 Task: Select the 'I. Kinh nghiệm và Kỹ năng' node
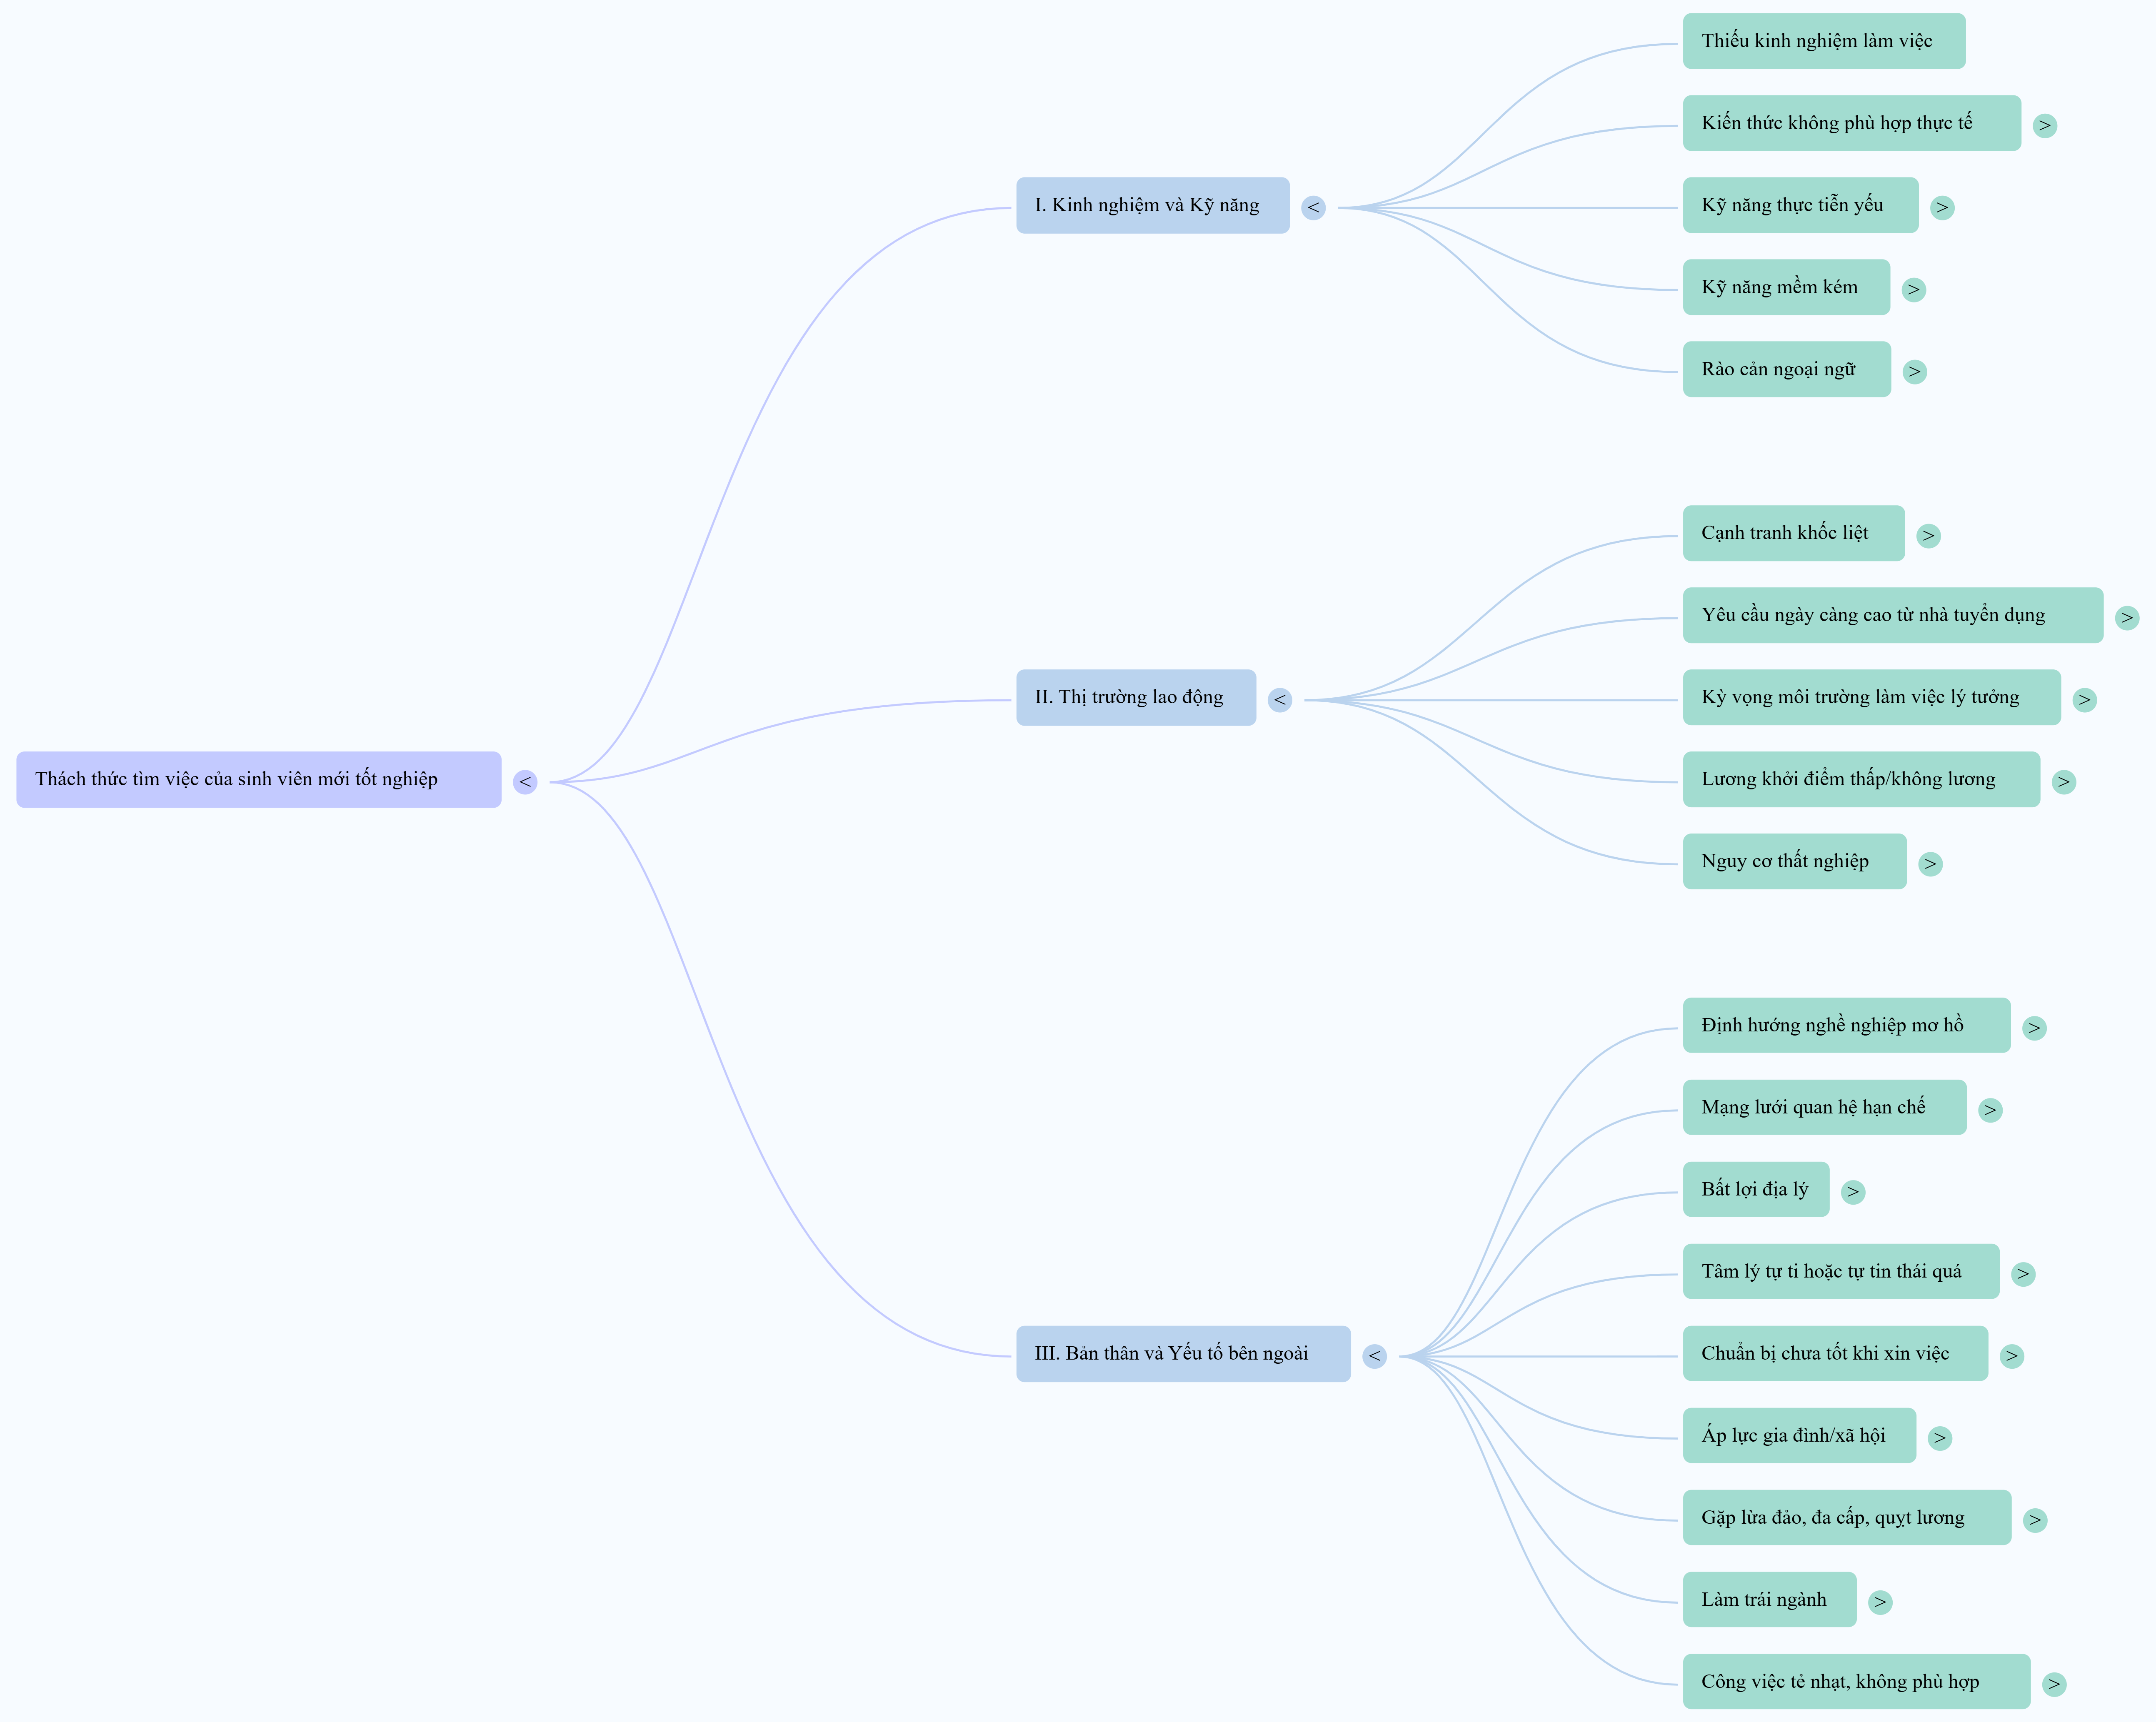1153,205
